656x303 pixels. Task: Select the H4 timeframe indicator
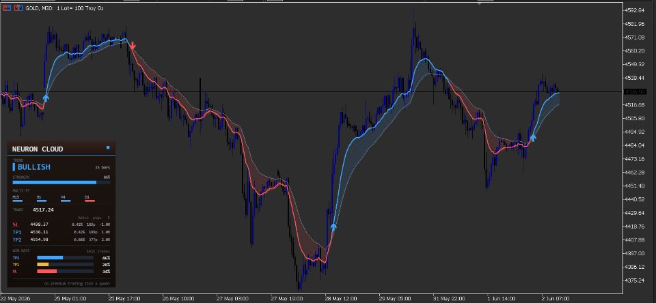click(x=66, y=199)
